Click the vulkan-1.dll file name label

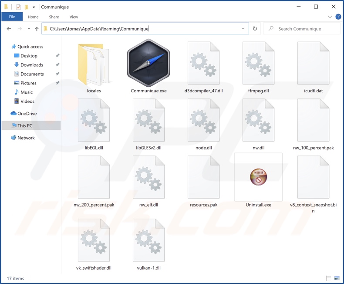(x=149, y=268)
